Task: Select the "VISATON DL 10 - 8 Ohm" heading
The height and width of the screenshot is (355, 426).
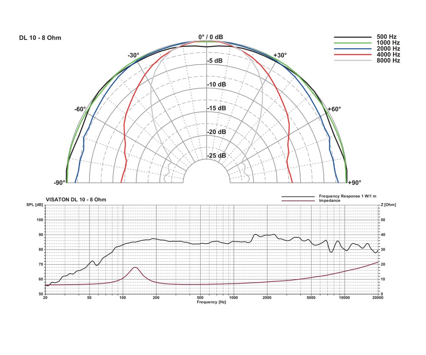Action: pyautogui.click(x=76, y=200)
